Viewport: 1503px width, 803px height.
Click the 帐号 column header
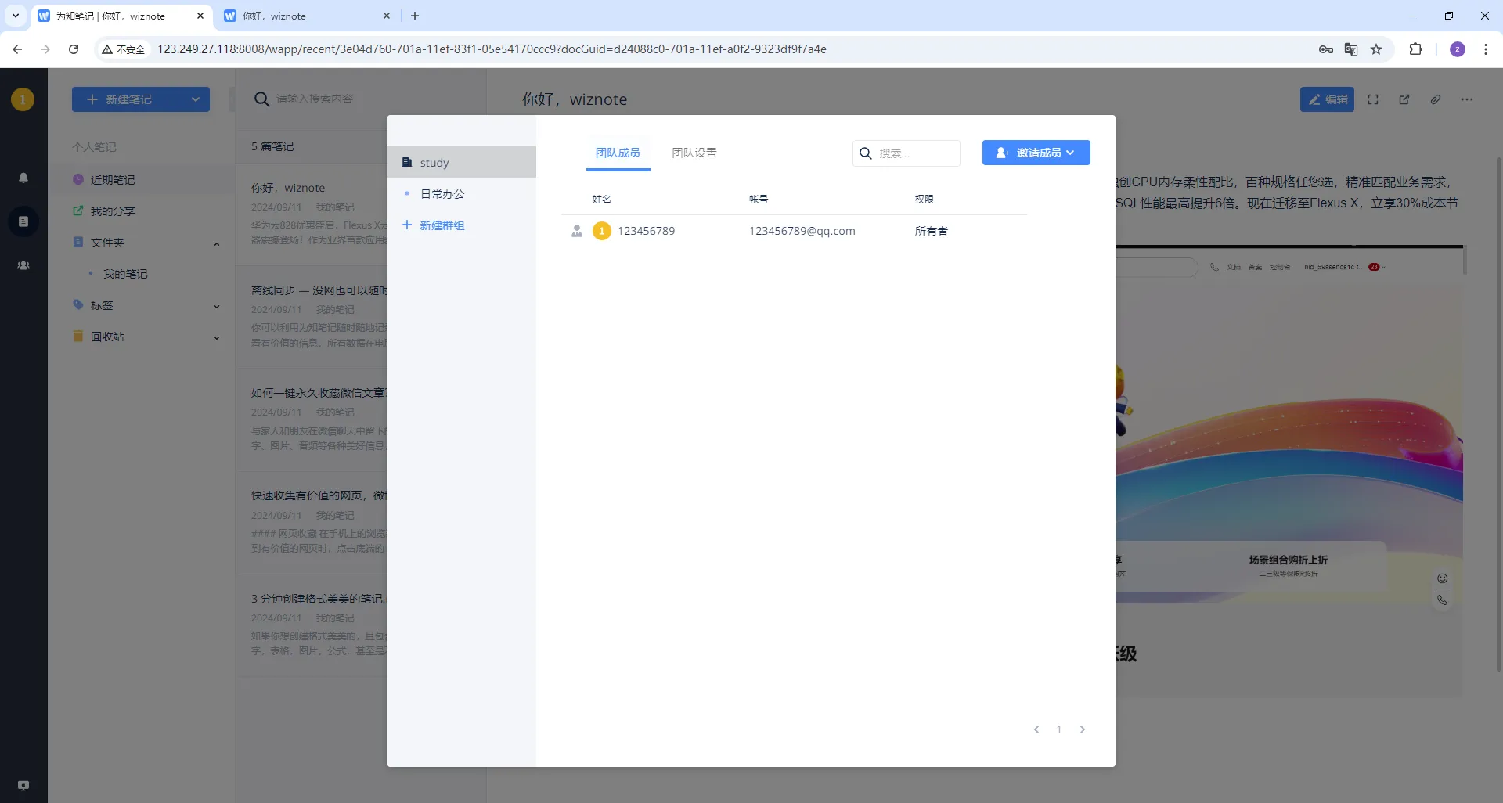point(759,200)
